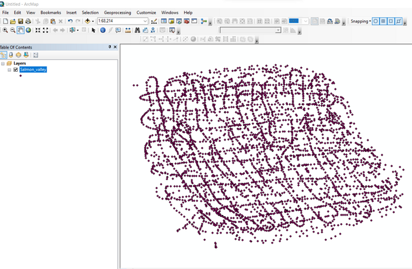412x269 pixels.
Task: Choose Select Features tool
Action: point(72,30)
